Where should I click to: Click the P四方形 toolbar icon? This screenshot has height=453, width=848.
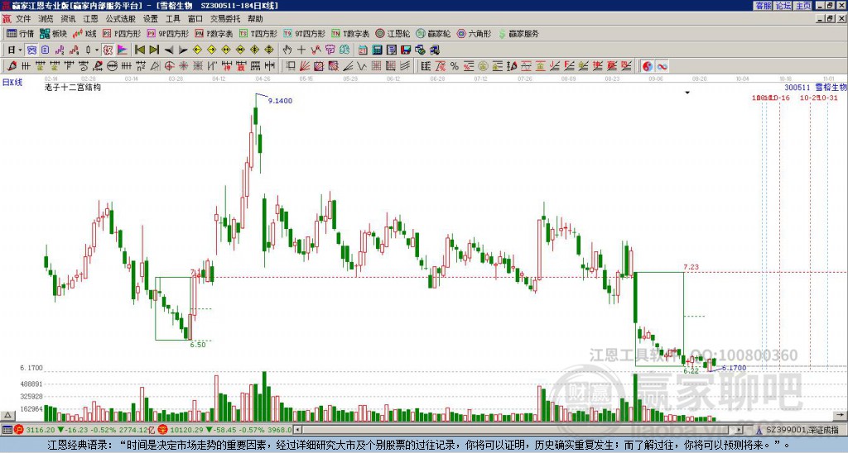pos(123,34)
